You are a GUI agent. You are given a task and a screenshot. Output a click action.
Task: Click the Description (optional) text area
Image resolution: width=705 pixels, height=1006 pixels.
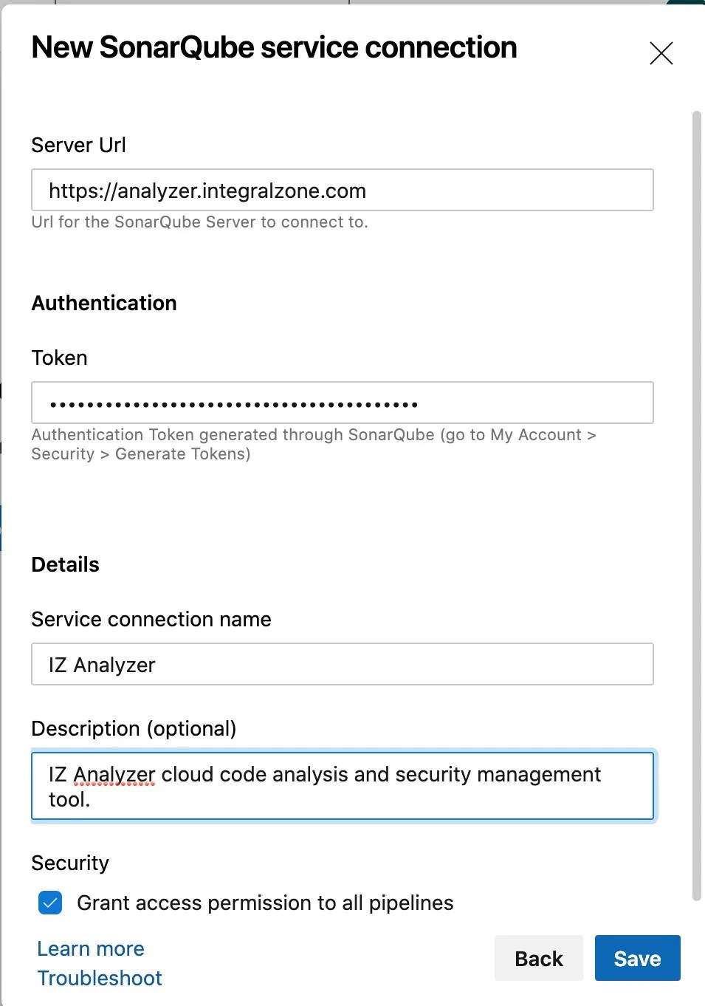point(343,787)
